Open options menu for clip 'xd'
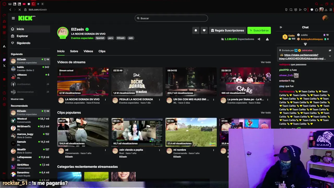The width and height of the screenshot is (334, 188). [x=105, y=150]
